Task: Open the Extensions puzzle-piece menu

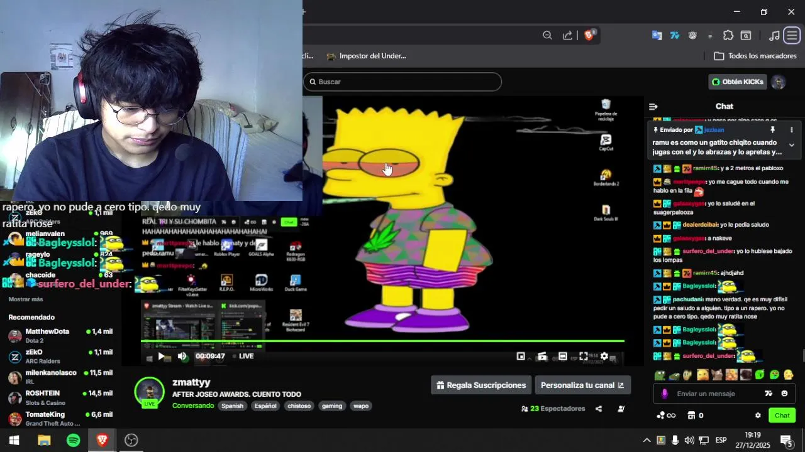Action: pos(728,36)
